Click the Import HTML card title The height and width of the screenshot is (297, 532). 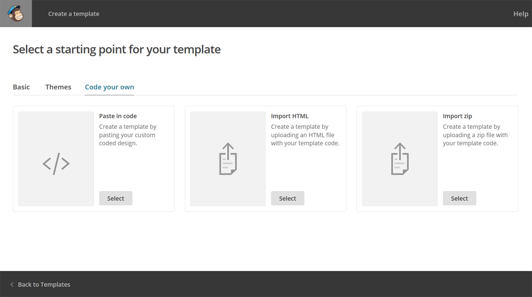289,116
